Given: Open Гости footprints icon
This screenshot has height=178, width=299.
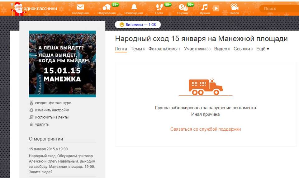Looking at the screenshot, I should (159, 7).
